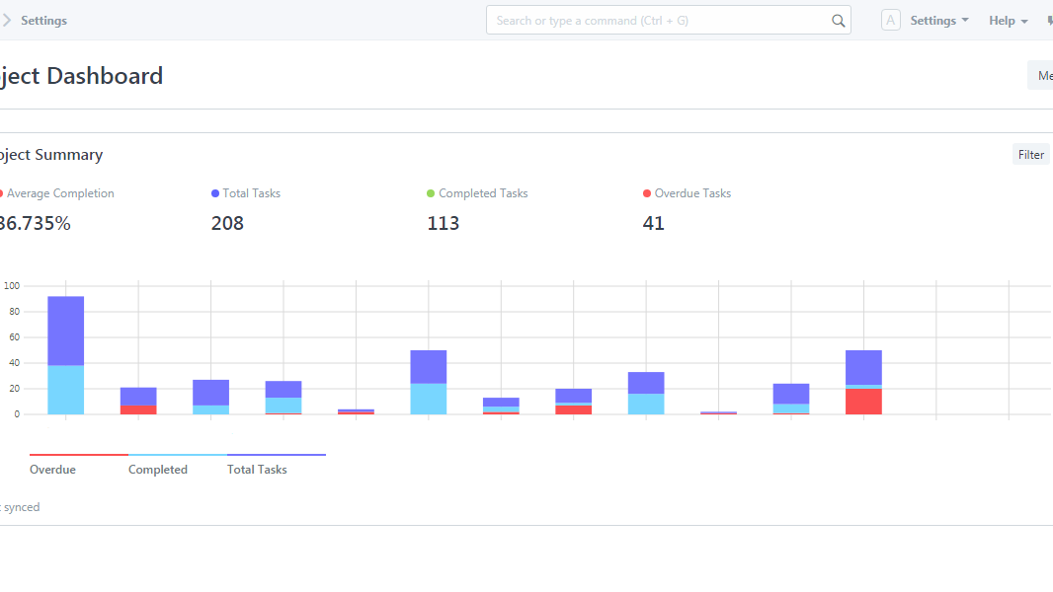
Task: Click the blue Total Tasks dot indicator
Action: pos(215,193)
